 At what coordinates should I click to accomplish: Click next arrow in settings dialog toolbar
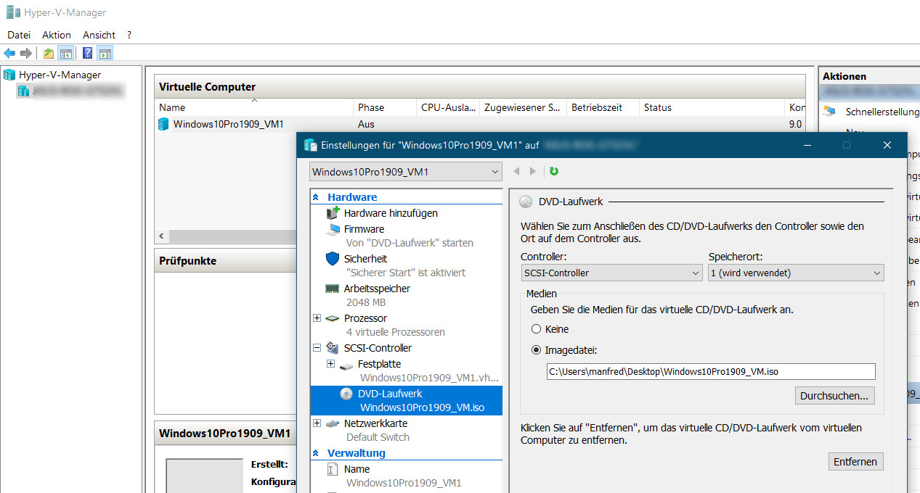point(533,172)
